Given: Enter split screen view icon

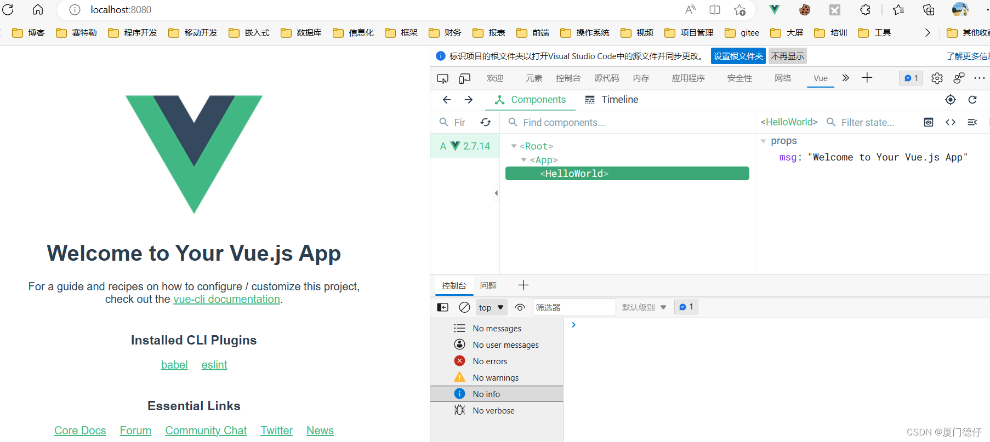Looking at the screenshot, I should coord(715,10).
